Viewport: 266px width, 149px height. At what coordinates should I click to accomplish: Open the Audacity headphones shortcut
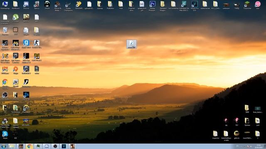coord(26,109)
